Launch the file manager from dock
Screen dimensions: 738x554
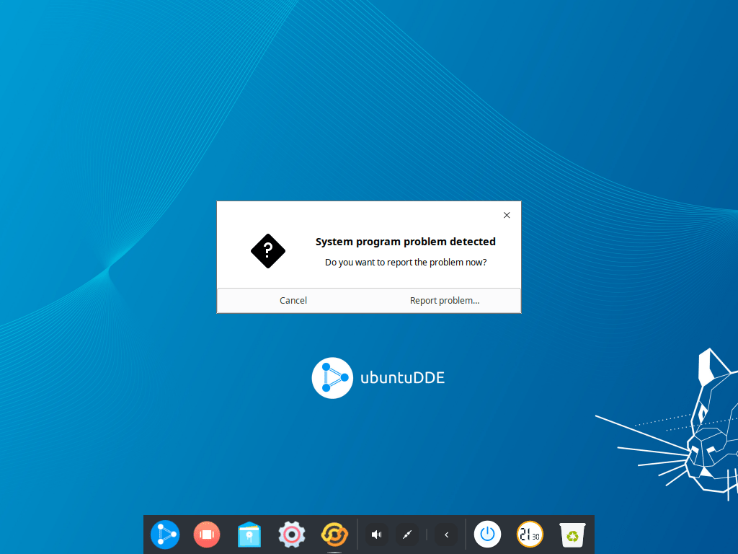point(249,535)
